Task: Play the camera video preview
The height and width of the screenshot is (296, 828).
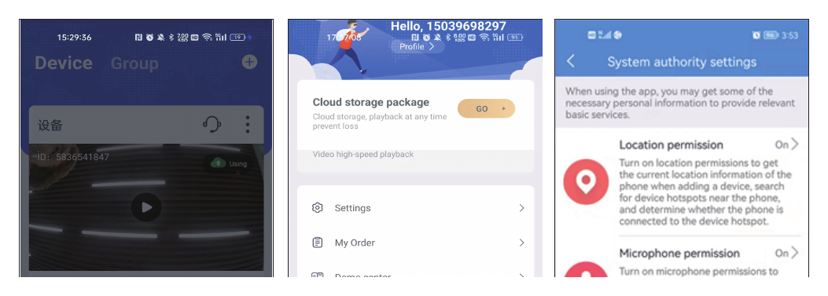Action: (146, 207)
